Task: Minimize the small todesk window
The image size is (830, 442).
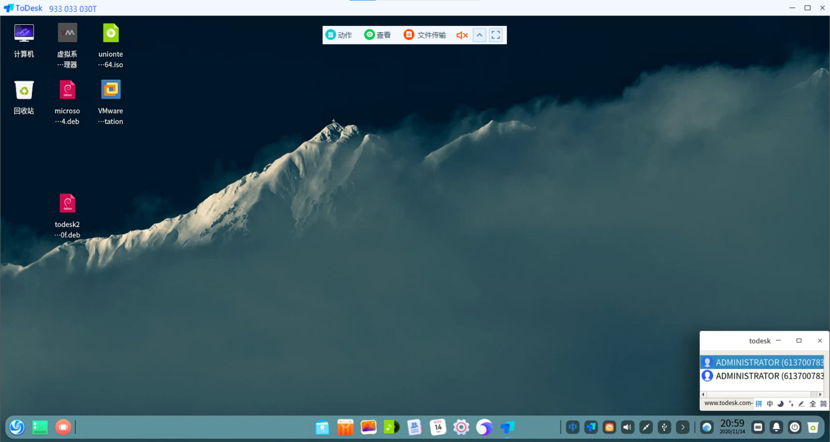Action: tap(778, 341)
